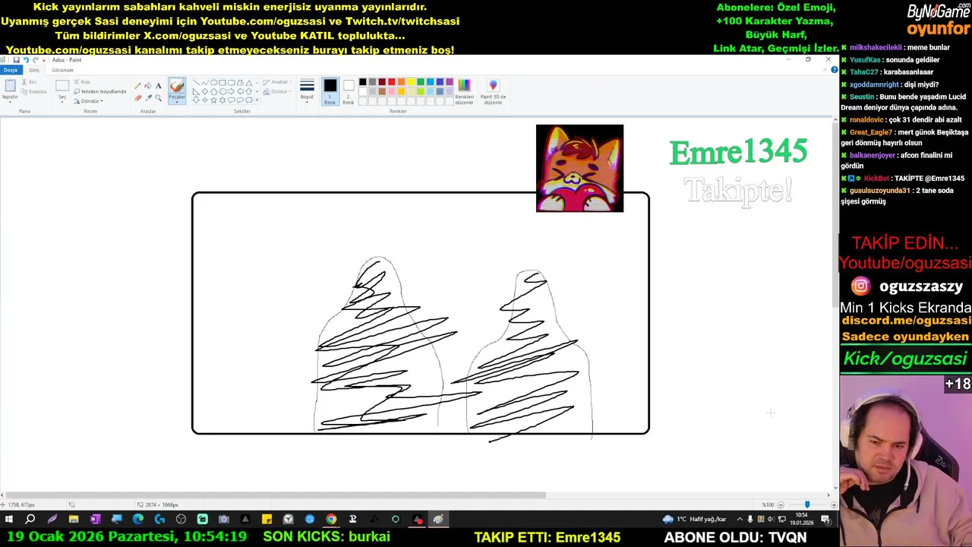Pick the Oval shape in Şekiller
Screen dimensions: 972x547
click(x=213, y=82)
